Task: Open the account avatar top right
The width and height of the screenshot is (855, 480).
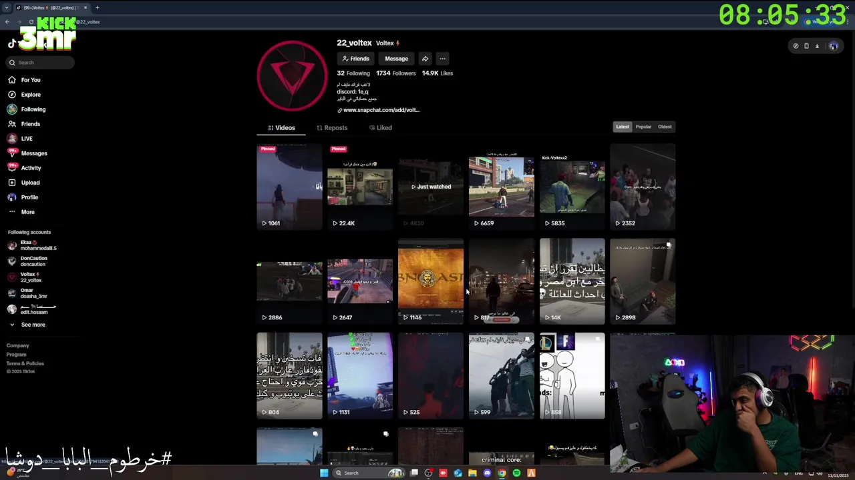Action: coord(833,46)
